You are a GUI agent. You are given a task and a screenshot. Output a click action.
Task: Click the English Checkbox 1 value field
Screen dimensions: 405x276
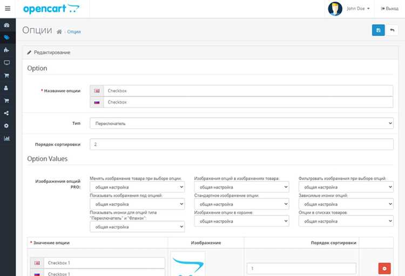(x=104, y=263)
